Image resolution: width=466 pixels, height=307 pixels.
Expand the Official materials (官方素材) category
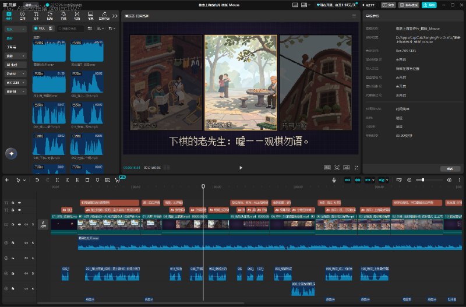16,83
